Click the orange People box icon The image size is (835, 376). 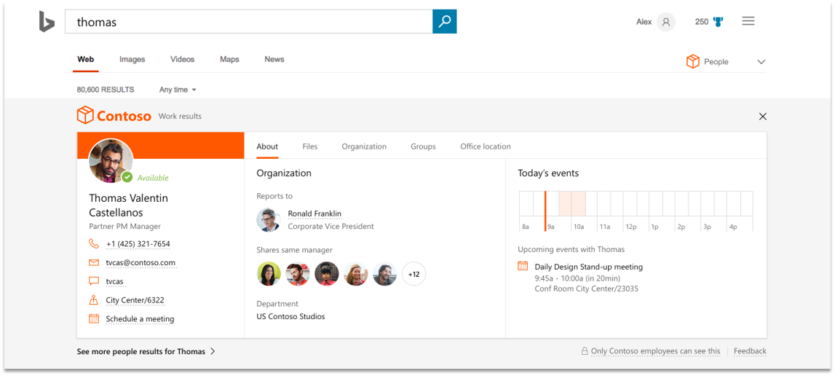(692, 61)
